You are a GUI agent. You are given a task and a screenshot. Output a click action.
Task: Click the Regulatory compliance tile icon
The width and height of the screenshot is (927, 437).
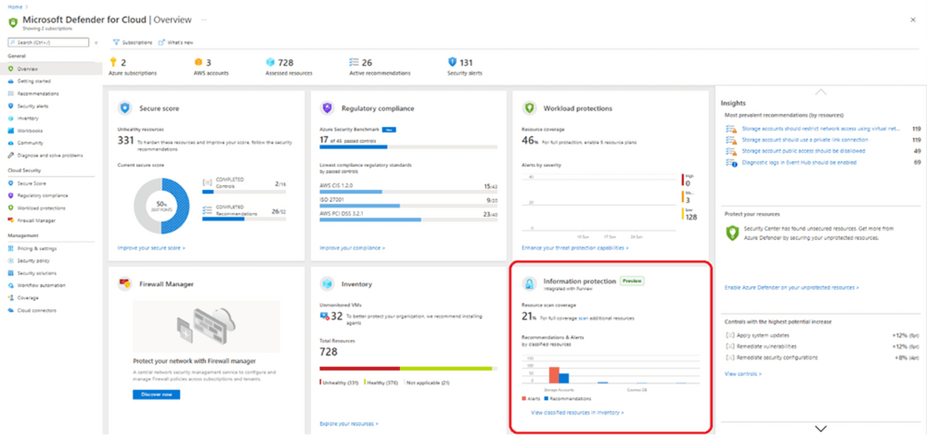(327, 108)
